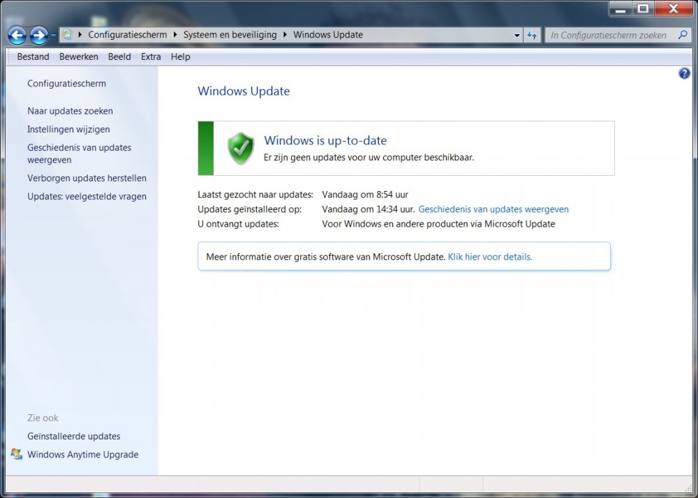Go back with the Back arrow button
This screenshot has width=698, height=498.
pos(17,35)
